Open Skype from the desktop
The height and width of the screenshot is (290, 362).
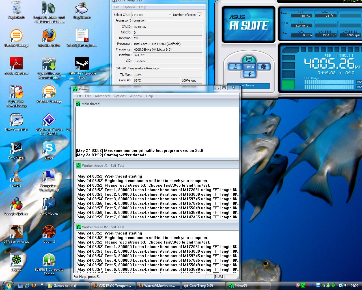tap(49, 150)
